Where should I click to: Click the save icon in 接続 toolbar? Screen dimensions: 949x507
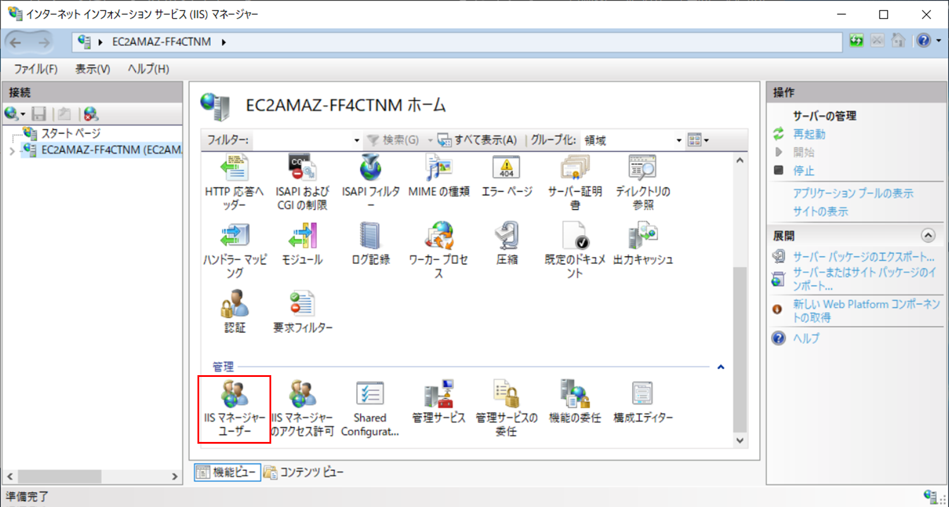point(39,114)
